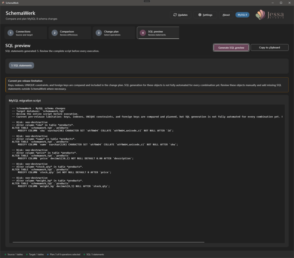
Task: Click the MODIFY COLUMN `name` line
Action: point(98,144)
